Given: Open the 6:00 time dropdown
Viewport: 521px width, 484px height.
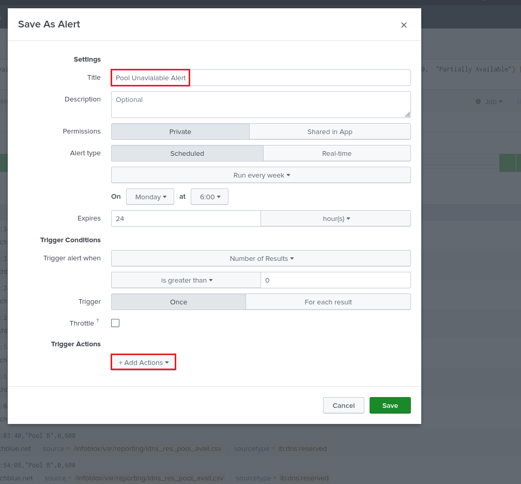Looking at the screenshot, I should click(210, 197).
